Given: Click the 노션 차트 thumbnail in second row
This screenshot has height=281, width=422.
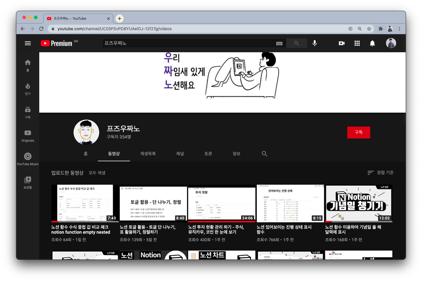Looking at the screenshot, I should tap(222, 255).
